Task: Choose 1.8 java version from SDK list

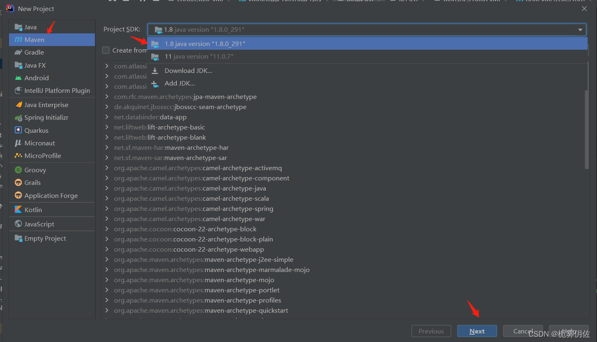Action: point(367,44)
